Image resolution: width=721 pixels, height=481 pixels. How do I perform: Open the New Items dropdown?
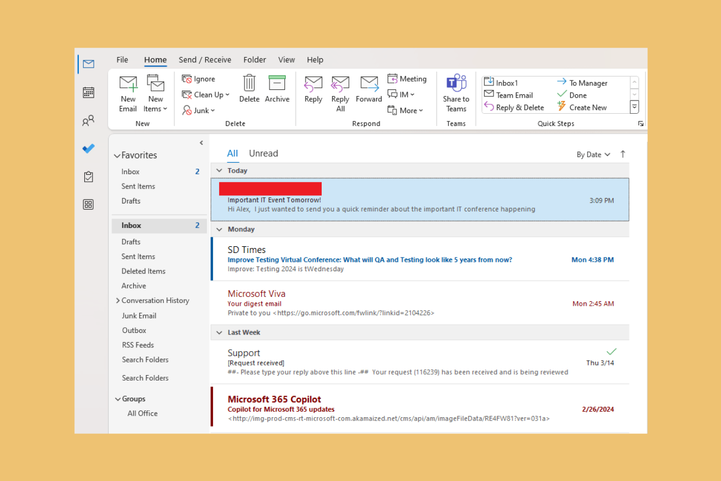[155, 93]
